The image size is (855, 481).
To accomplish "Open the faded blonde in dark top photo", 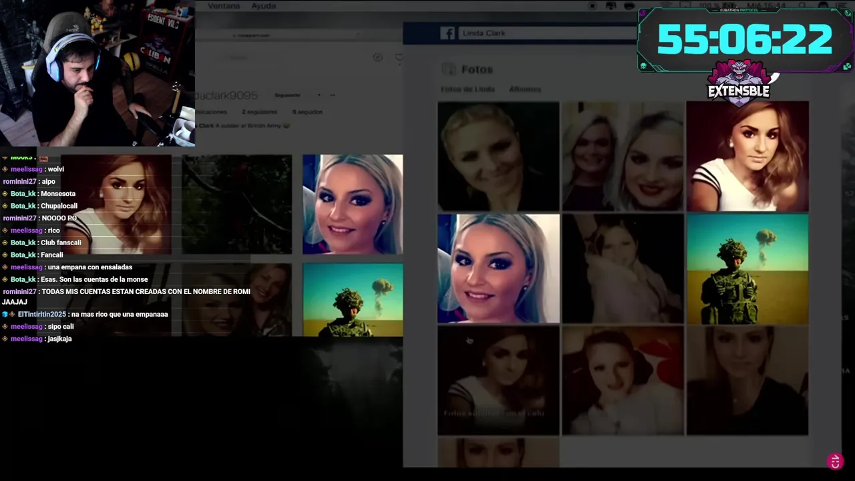I will pyautogui.click(x=747, y=381).
